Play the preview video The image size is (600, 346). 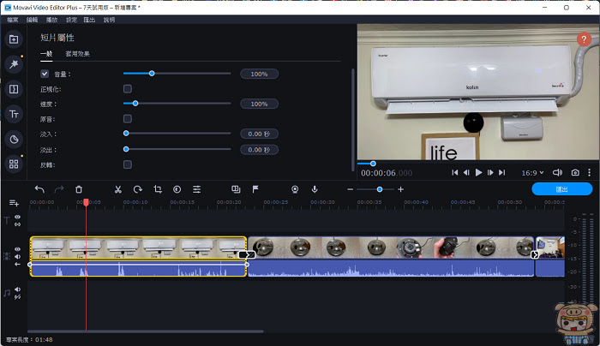point(478,173)
